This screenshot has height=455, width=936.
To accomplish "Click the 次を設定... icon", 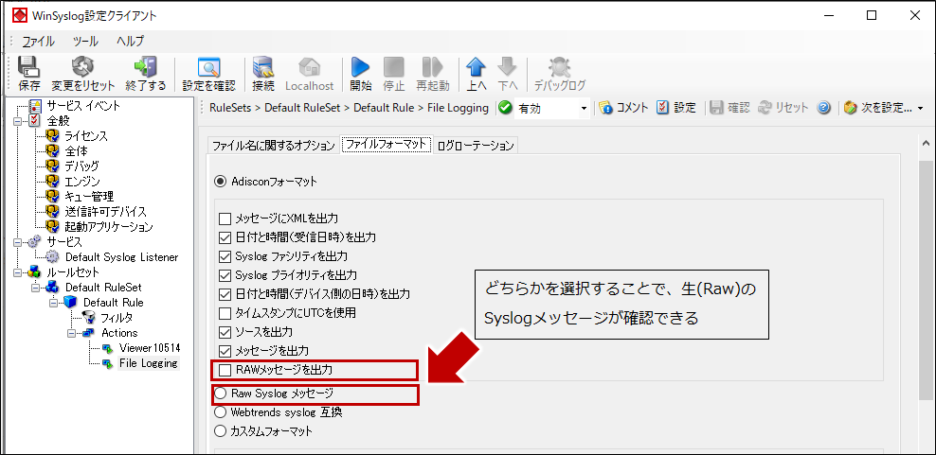I will (851, 108).
